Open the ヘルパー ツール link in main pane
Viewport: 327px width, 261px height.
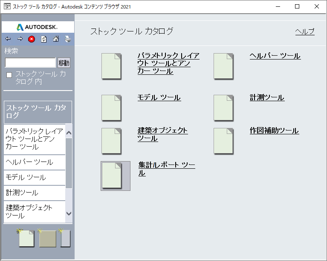point(275,56)
